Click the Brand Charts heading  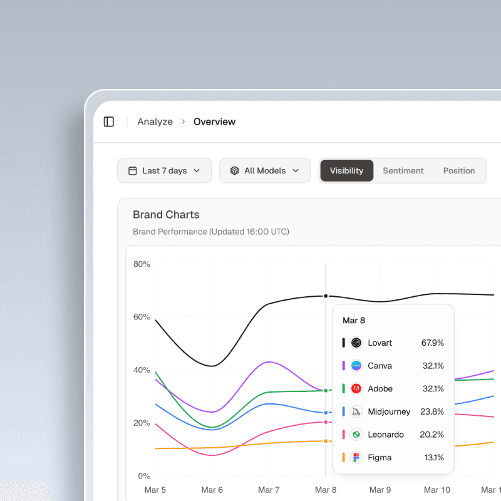click(166, 215)
